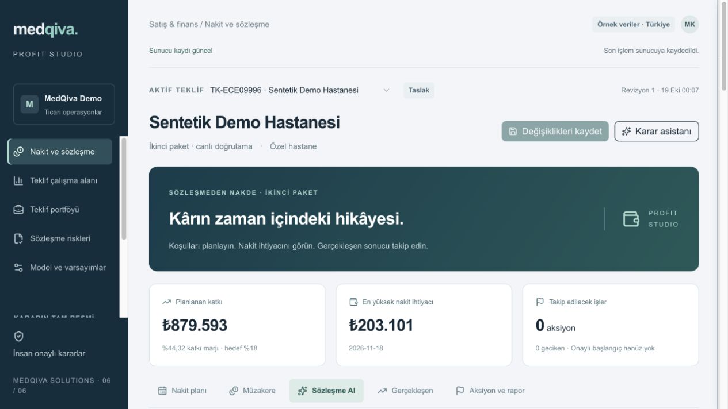
Task: Switch to the Gerçekleşen tab
Action: pos(405,391)
